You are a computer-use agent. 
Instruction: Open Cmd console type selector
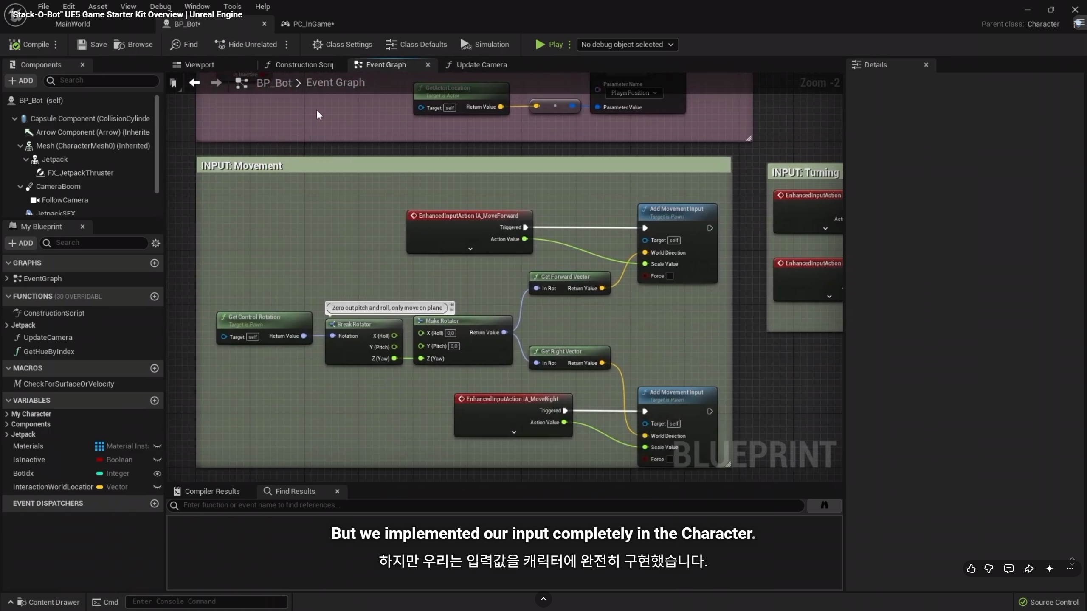coord(105,602)
